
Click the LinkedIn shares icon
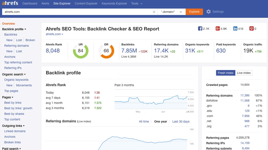click(235, 29)
